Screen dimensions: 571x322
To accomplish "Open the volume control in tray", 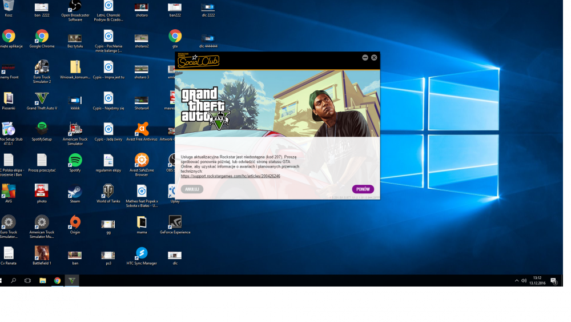I will pos(524,280).
